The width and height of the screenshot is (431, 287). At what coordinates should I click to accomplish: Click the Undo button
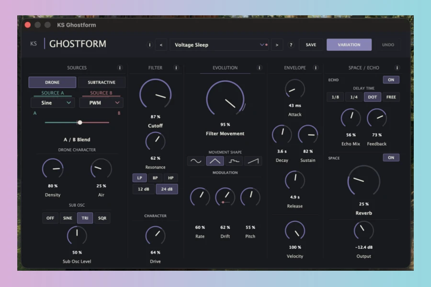[388, 45]
